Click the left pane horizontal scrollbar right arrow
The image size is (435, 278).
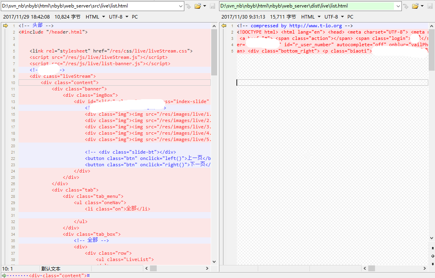[x=207, y=268]
